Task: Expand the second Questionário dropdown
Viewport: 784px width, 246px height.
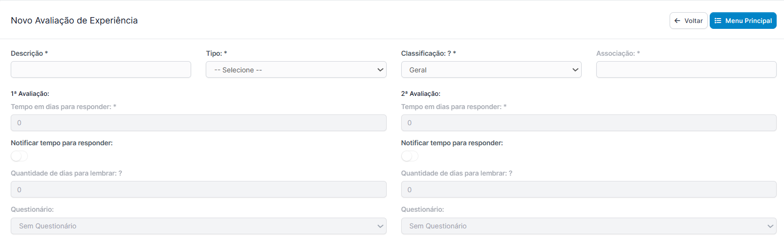Action: click(x=588, y=226)
